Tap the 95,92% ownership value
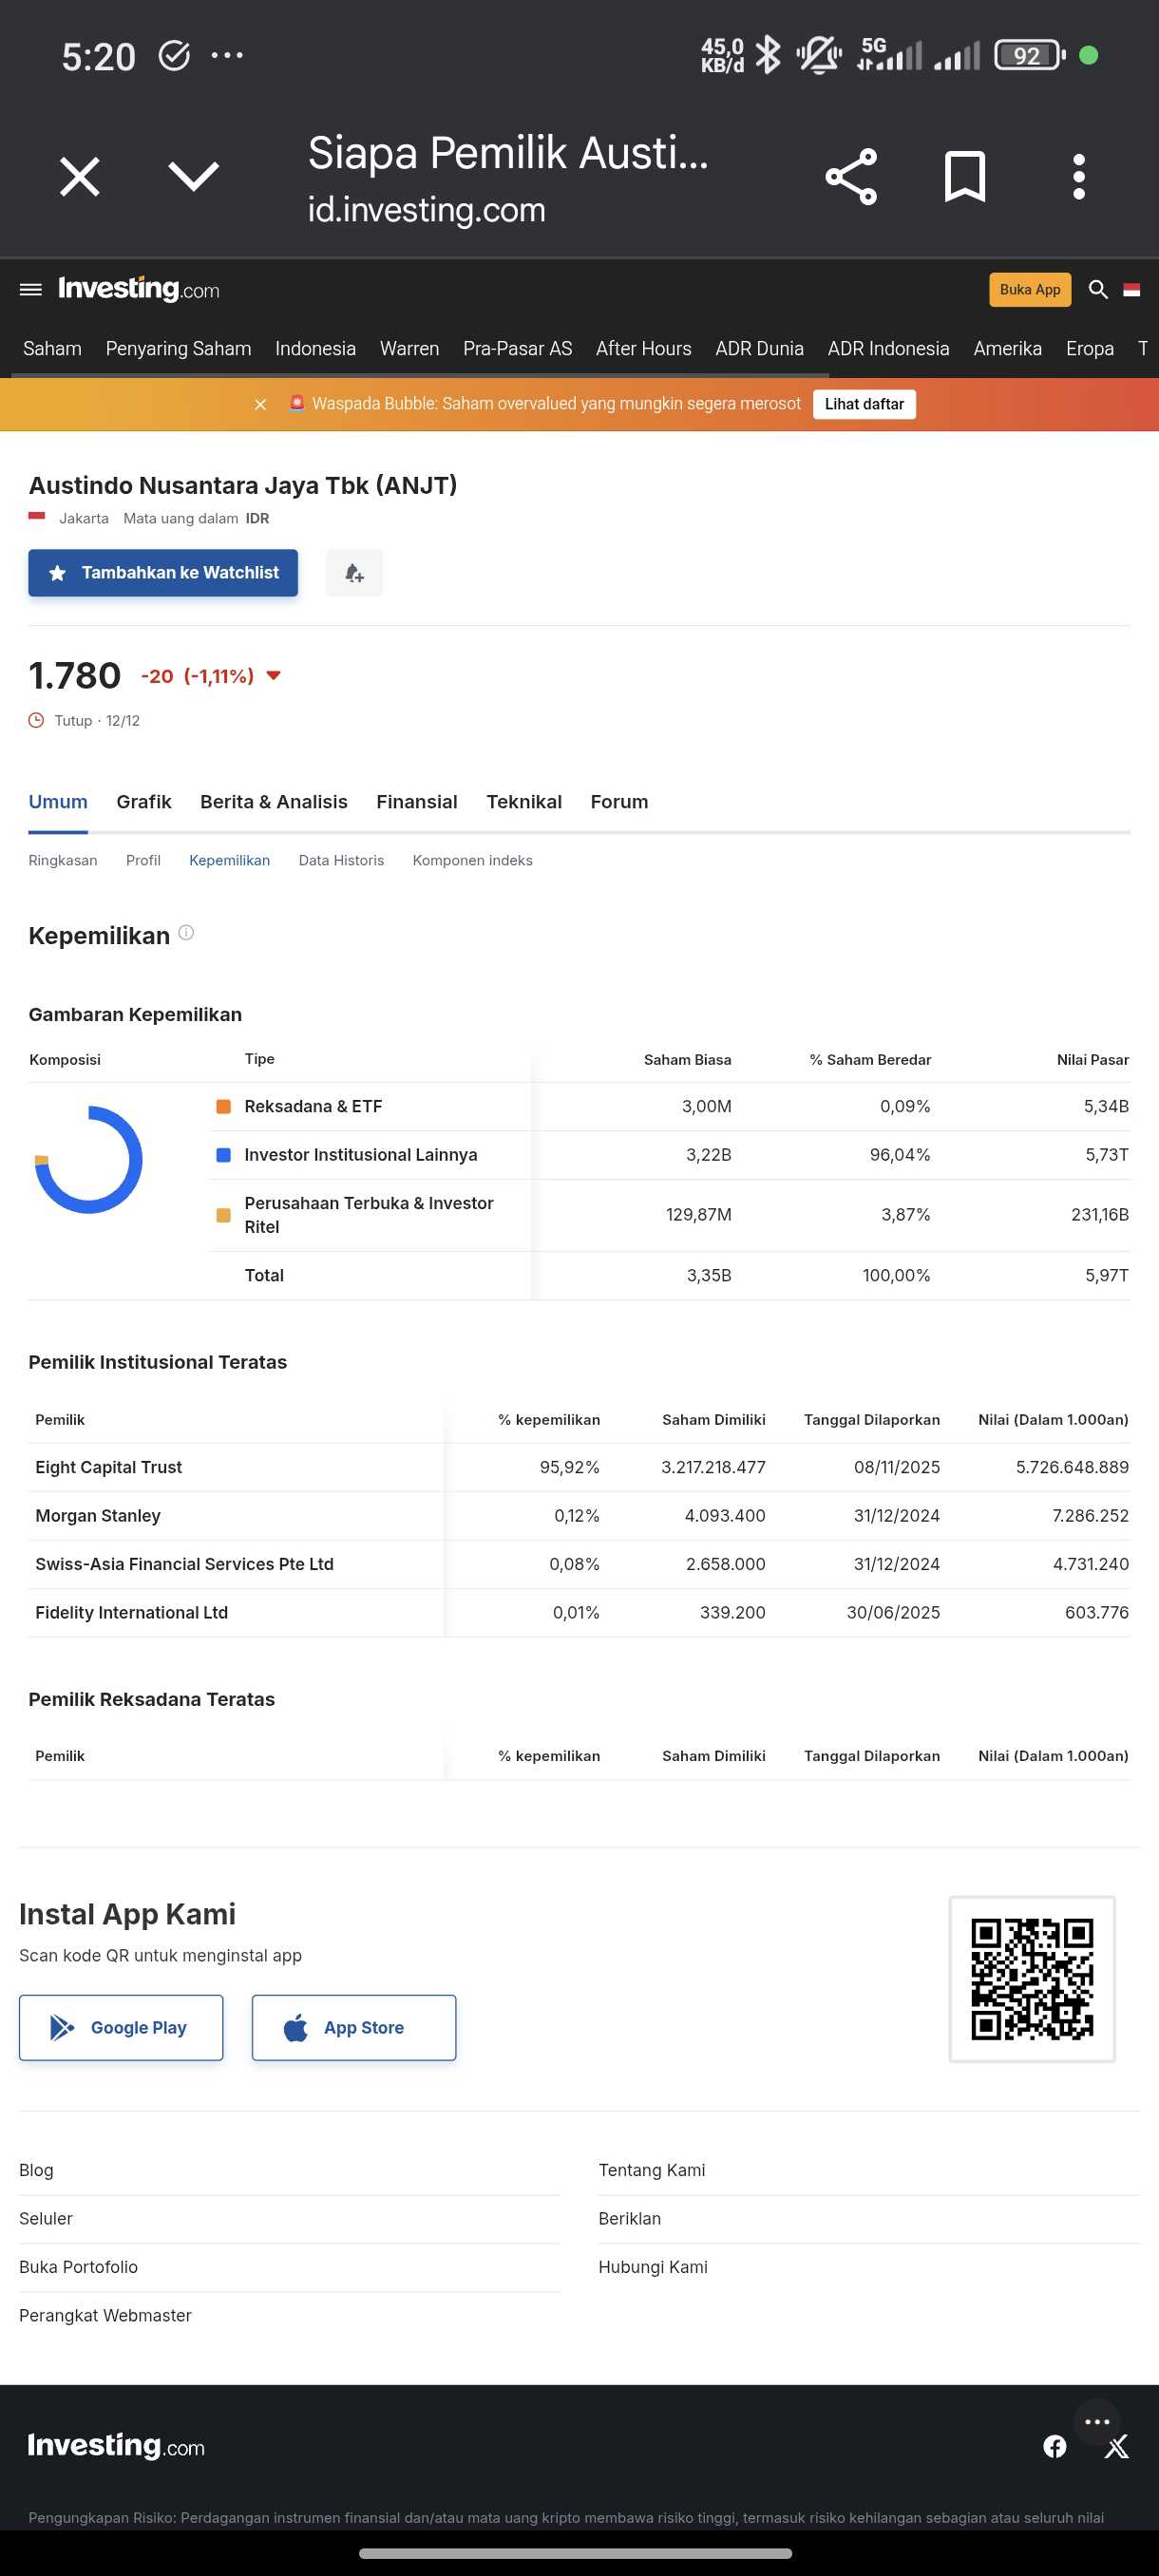1159x2576 pixels. click(569, 1467)
